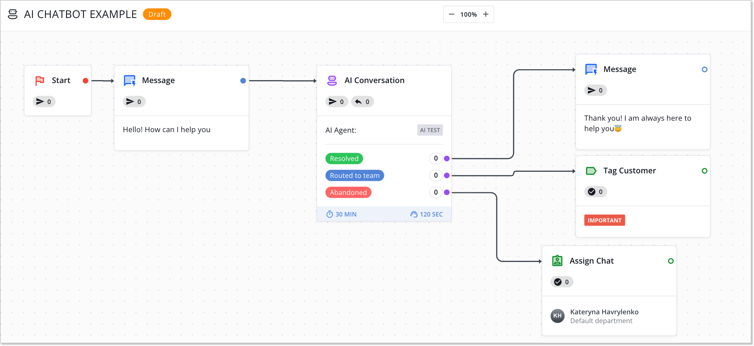The image size is (754, 346).
Task: Click the chat bubble icon on first Message node
Action: click(129, 80)
